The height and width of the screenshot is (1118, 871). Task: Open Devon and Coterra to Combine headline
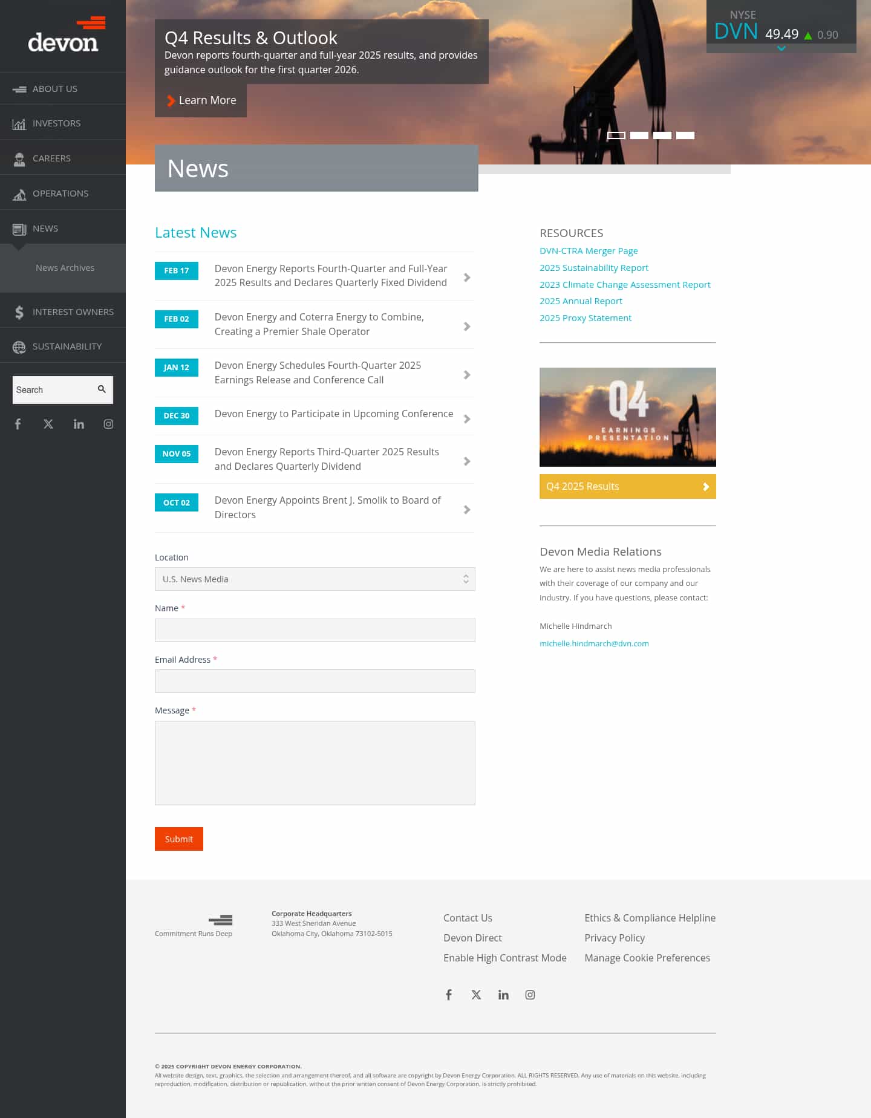(319, 324)
